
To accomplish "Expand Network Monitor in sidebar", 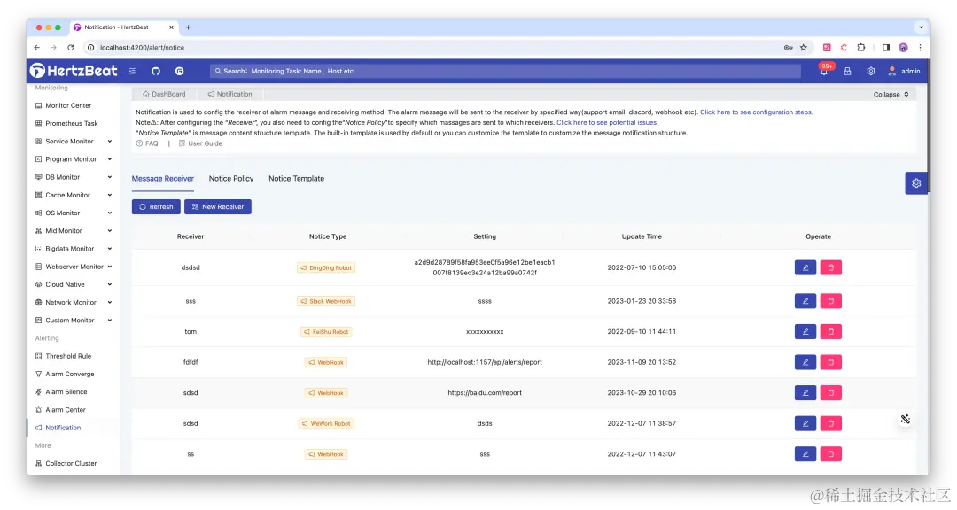I will [74, 303].
